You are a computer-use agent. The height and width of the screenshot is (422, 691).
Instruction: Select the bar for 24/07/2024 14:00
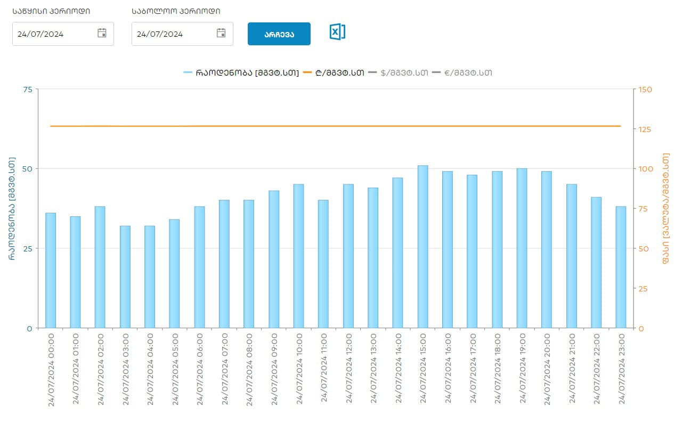coord(397,253)
